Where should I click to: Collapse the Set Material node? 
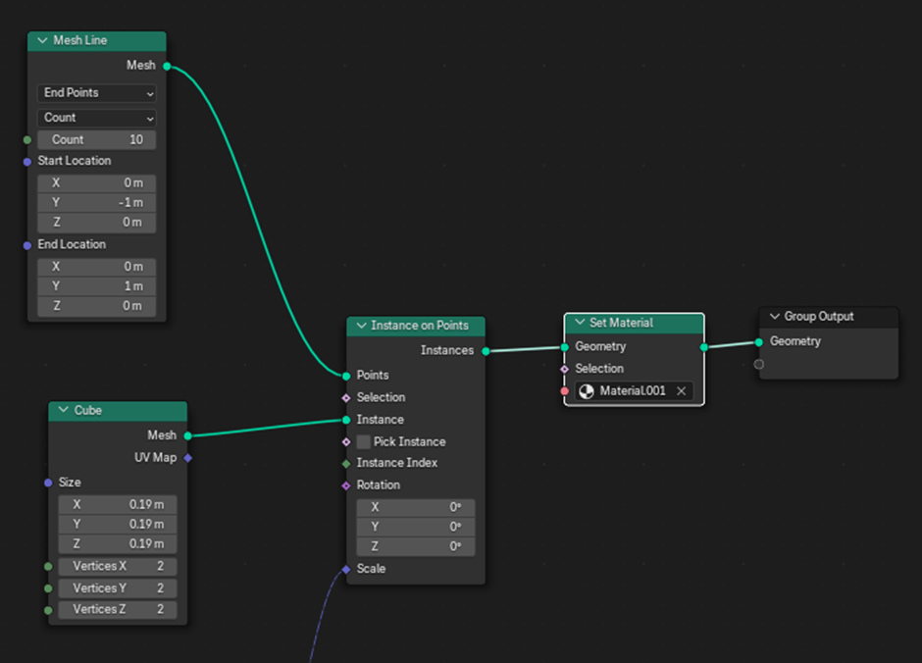click(579, 323)
